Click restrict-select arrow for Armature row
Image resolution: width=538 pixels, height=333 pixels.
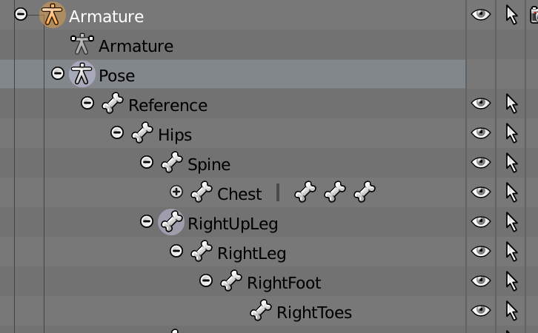[x=511, y=15]
